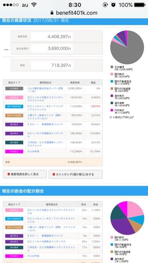Viewport: 148px width, 263px height.
Task: Click the pink 国内株式 tag in the asset table
Action: (14, 97)
